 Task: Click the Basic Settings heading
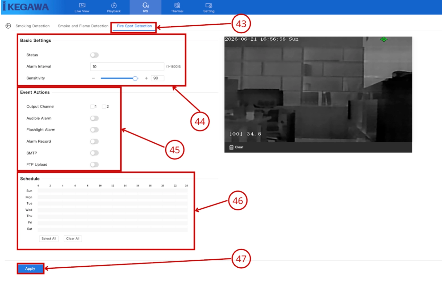[x=35, y=40]
